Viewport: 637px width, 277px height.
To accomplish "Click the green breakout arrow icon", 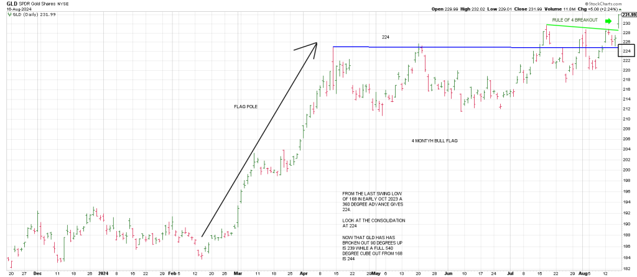I will (608, 22).
